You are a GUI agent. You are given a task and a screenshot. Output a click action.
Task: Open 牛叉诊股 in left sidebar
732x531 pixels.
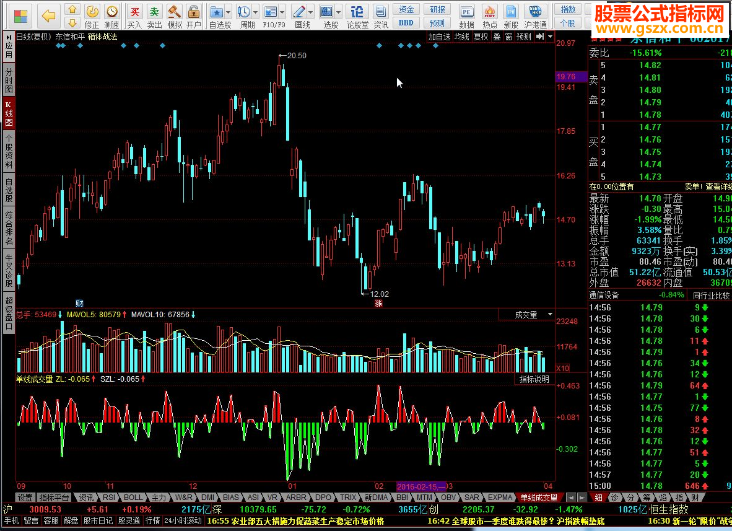[x=9, y=270]
